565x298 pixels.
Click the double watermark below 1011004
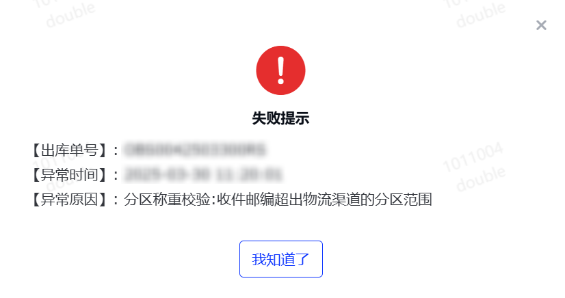(x=481, y=179)
